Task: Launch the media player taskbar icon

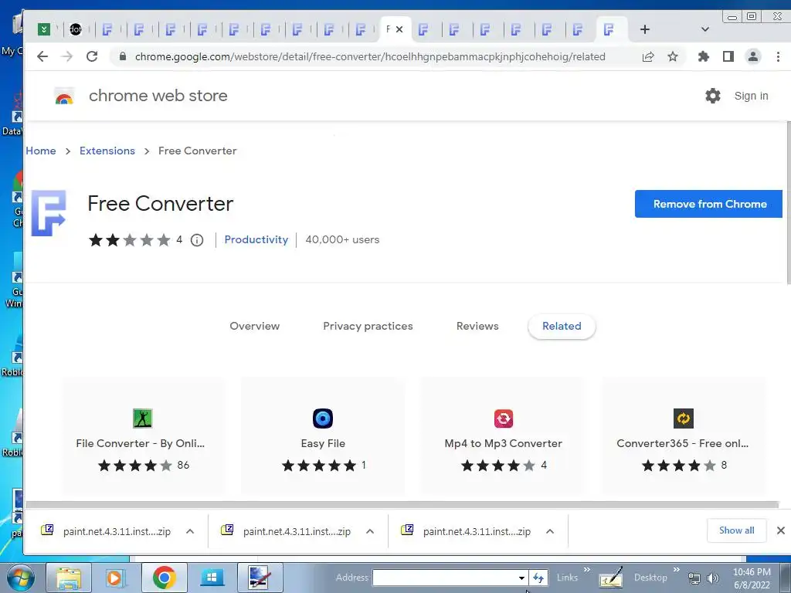Action: pyautogui.click(x=114, y=578)
